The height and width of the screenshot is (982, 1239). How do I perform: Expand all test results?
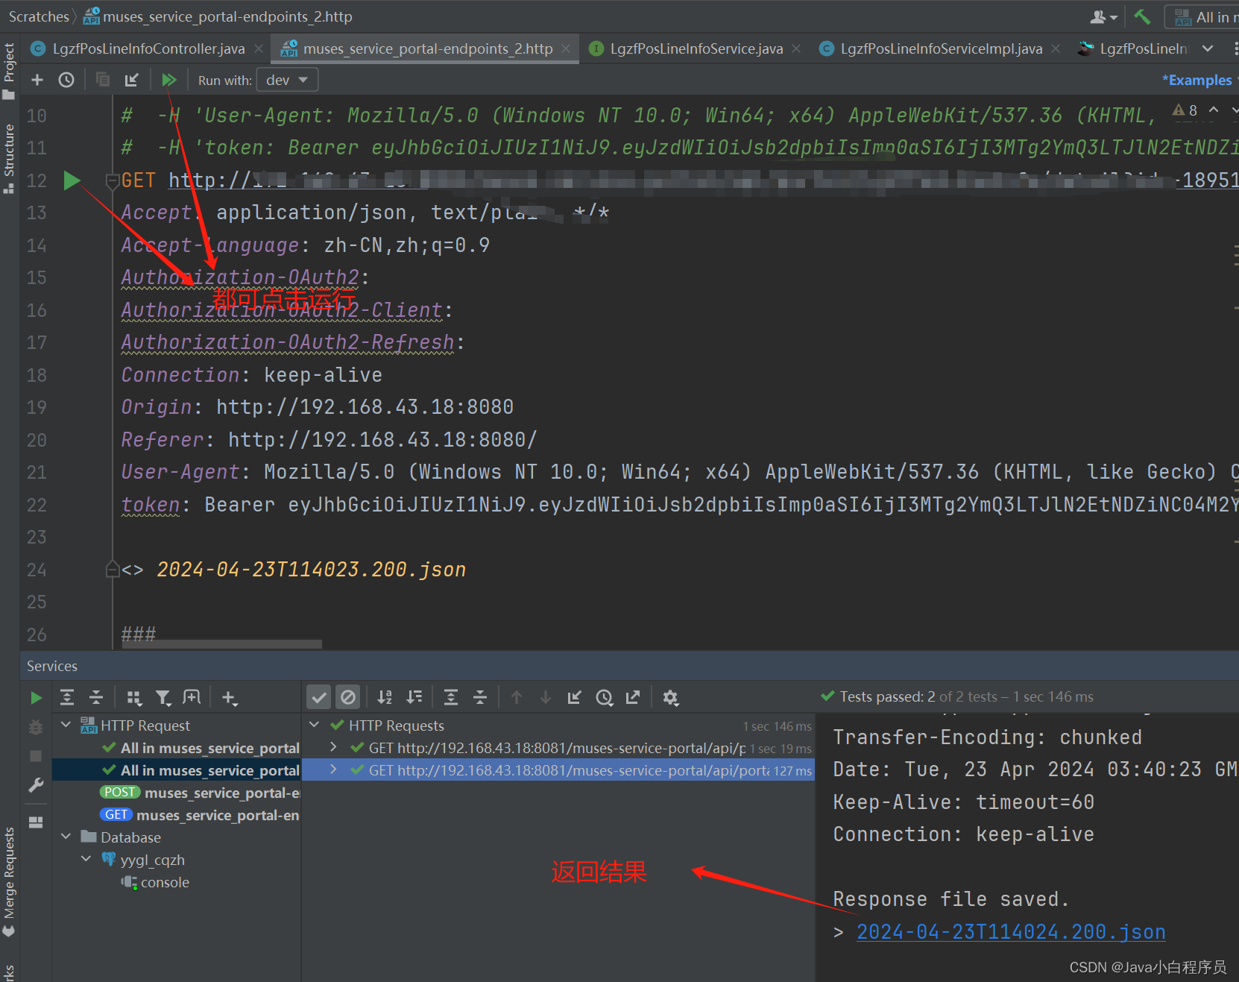tap(451, 697)
